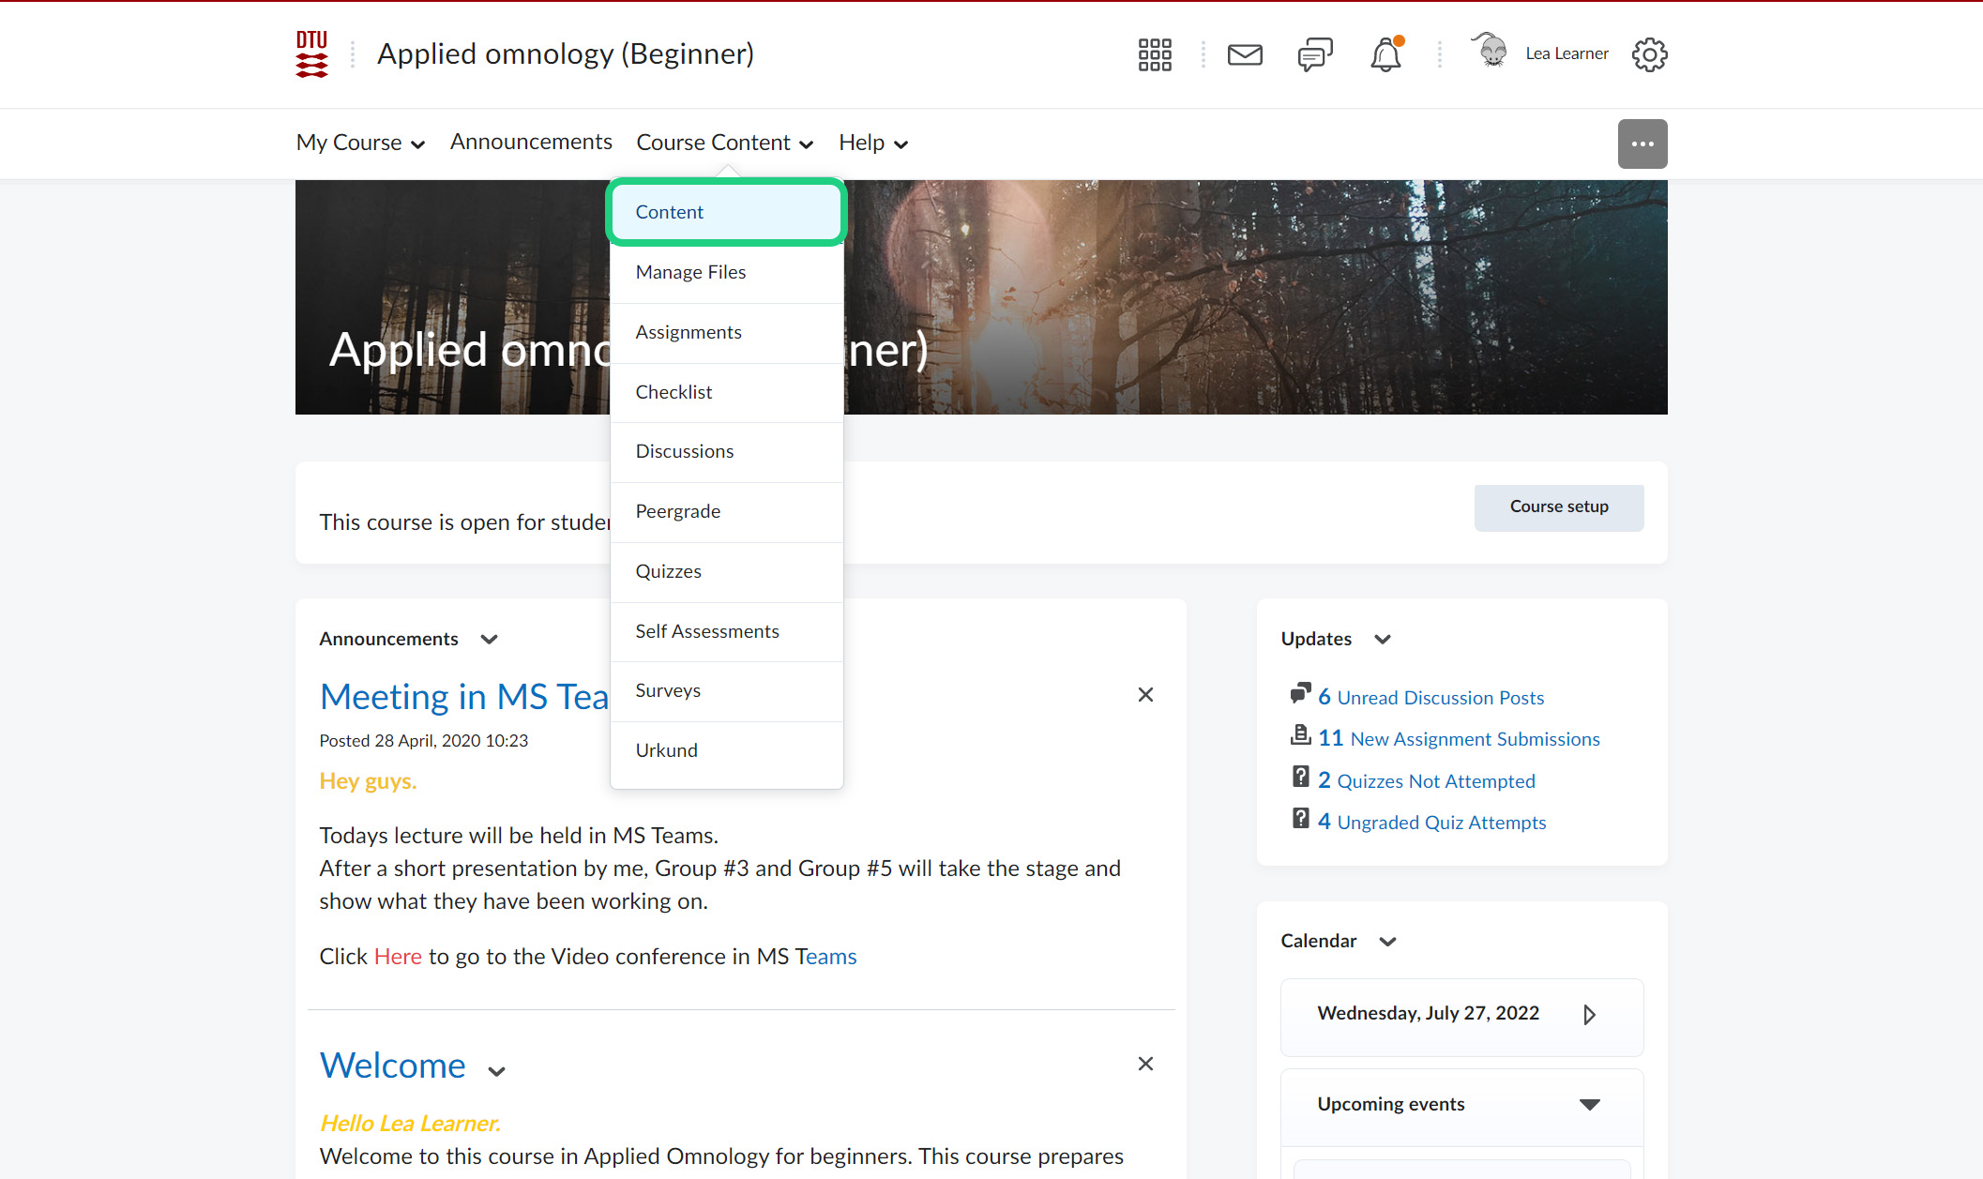Open the message alerts envelope icon
1983x1179 pixels.
[1245, 54]
